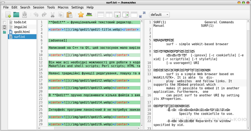
Task: Paste from clipboard with the Paste icon
Action: [69, 15]
